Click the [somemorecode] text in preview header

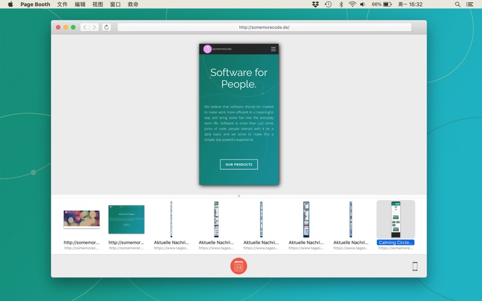(x=222, y=49)
